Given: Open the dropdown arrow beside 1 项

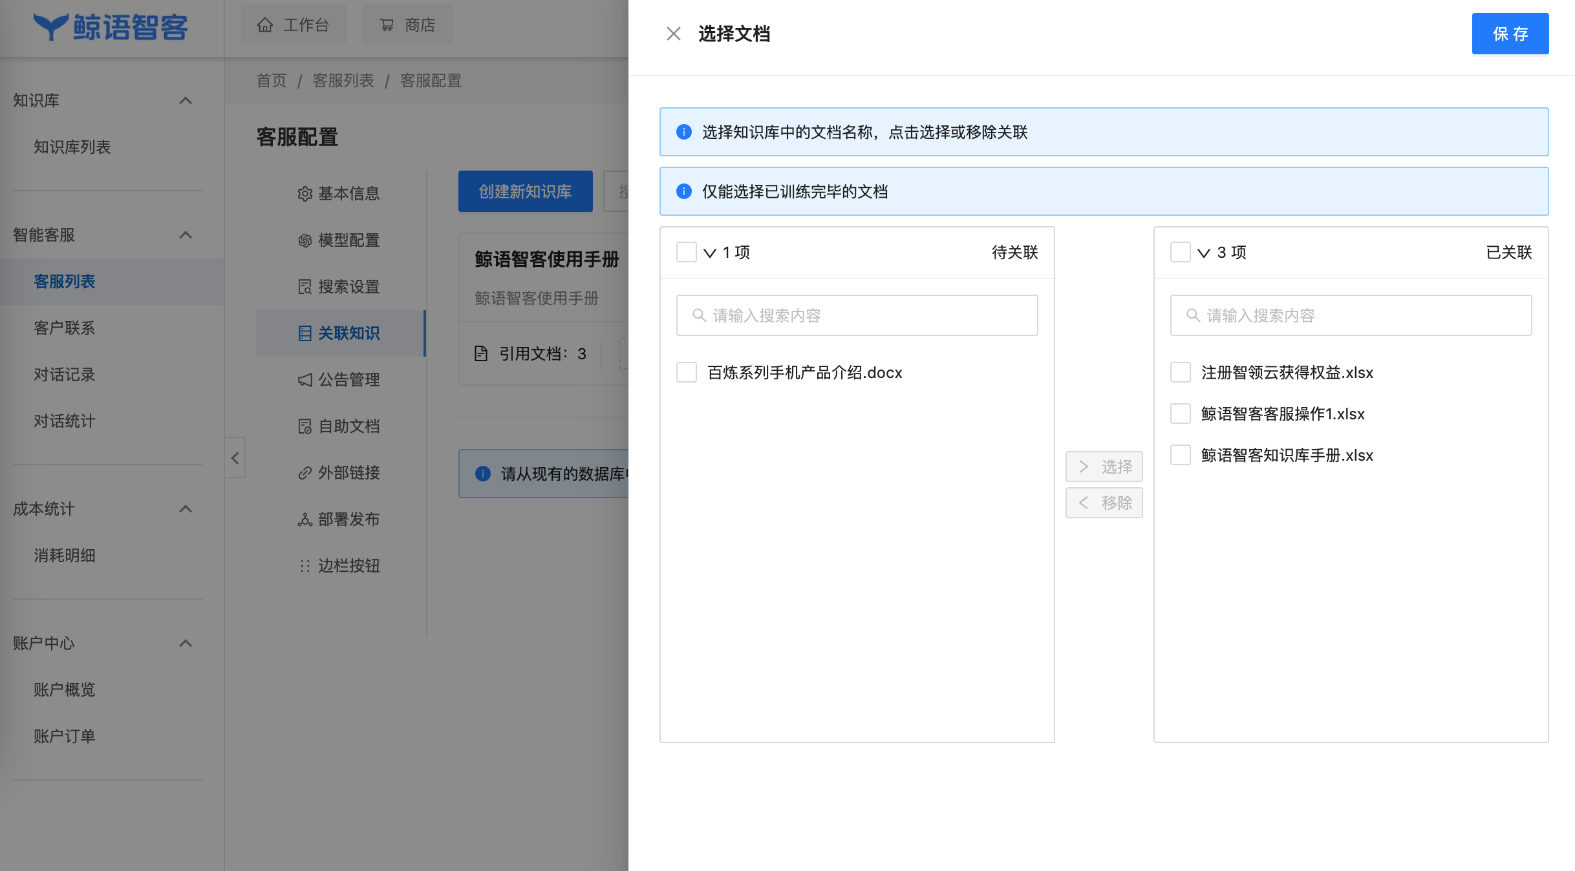Looking at the screenshot, I should [x=709, y=253].
